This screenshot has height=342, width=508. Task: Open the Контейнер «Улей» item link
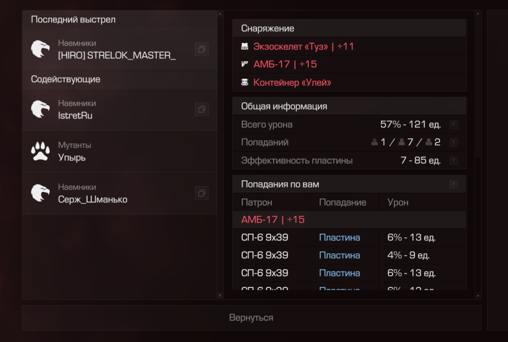(292, 82)
